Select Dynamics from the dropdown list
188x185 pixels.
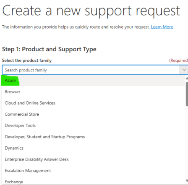[94, 148]
